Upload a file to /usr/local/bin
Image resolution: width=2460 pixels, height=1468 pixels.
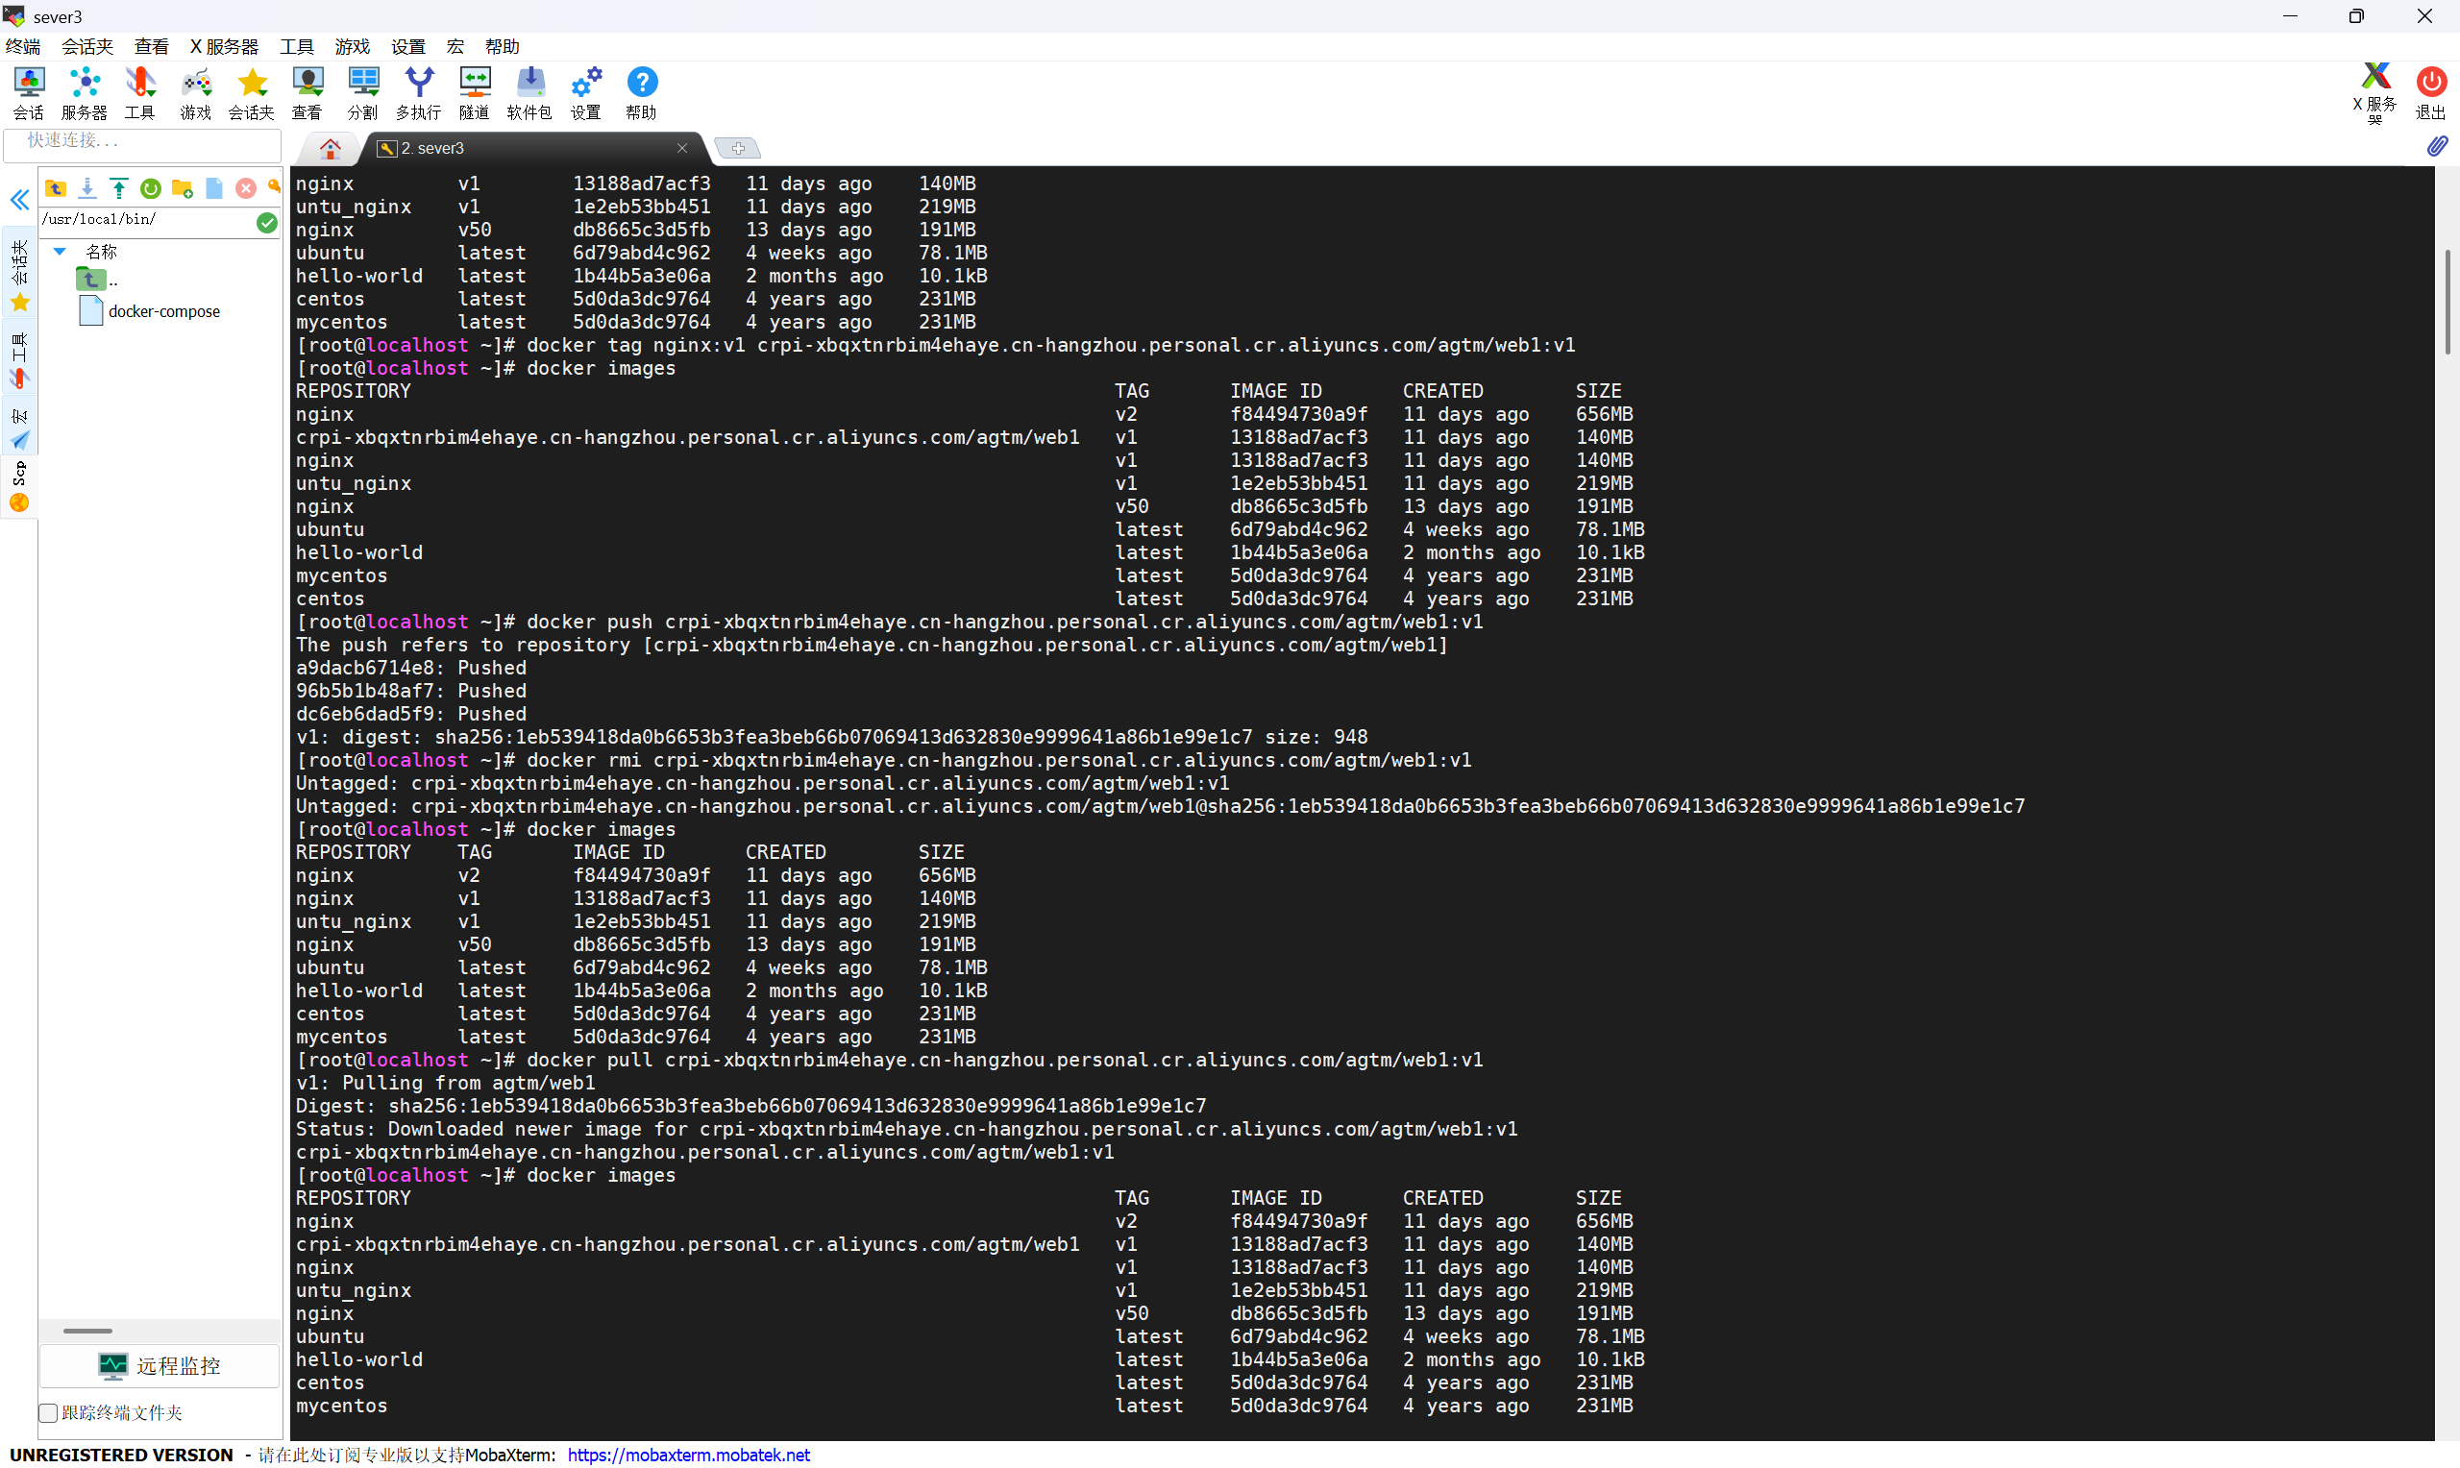click(119, 188)
